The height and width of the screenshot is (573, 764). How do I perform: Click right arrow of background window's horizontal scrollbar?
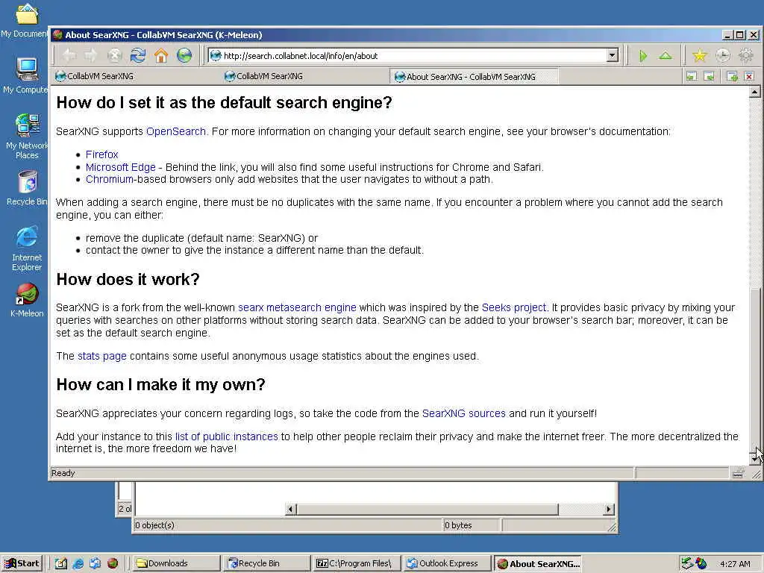click(608, 509)
